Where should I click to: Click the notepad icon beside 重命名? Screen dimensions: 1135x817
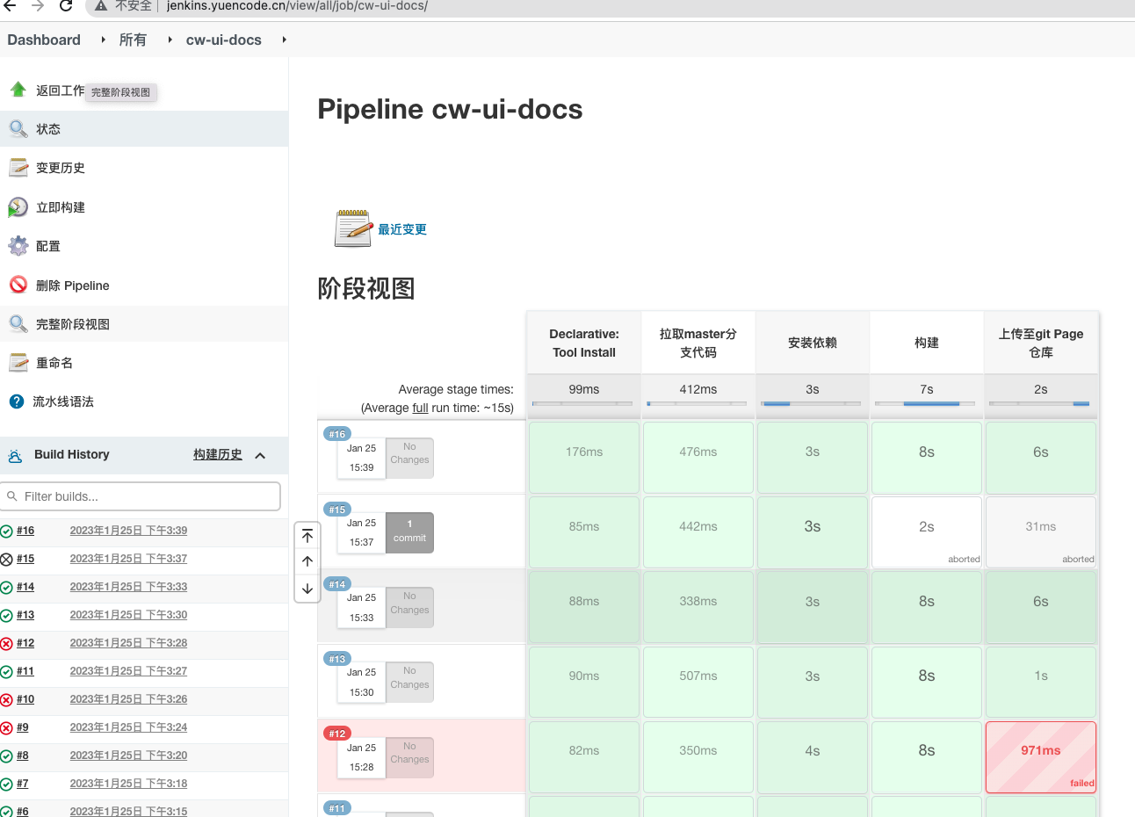point(18,363)
